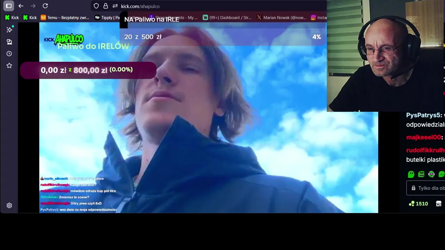
Task: Click 'butelki plastik' chat message text
Action: [426, 160]
